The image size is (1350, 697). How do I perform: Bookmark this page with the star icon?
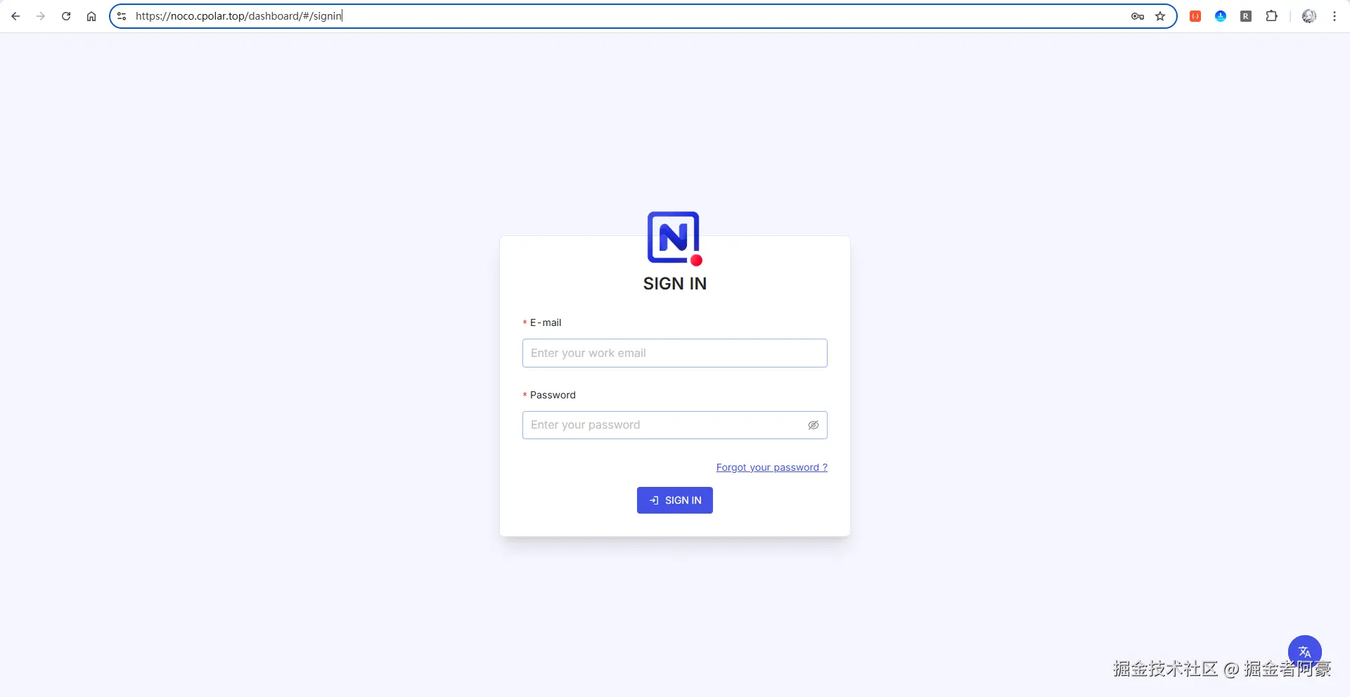[1160, 16]
